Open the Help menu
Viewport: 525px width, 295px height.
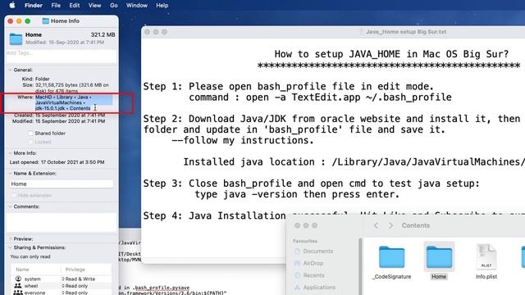click(162, 6)
